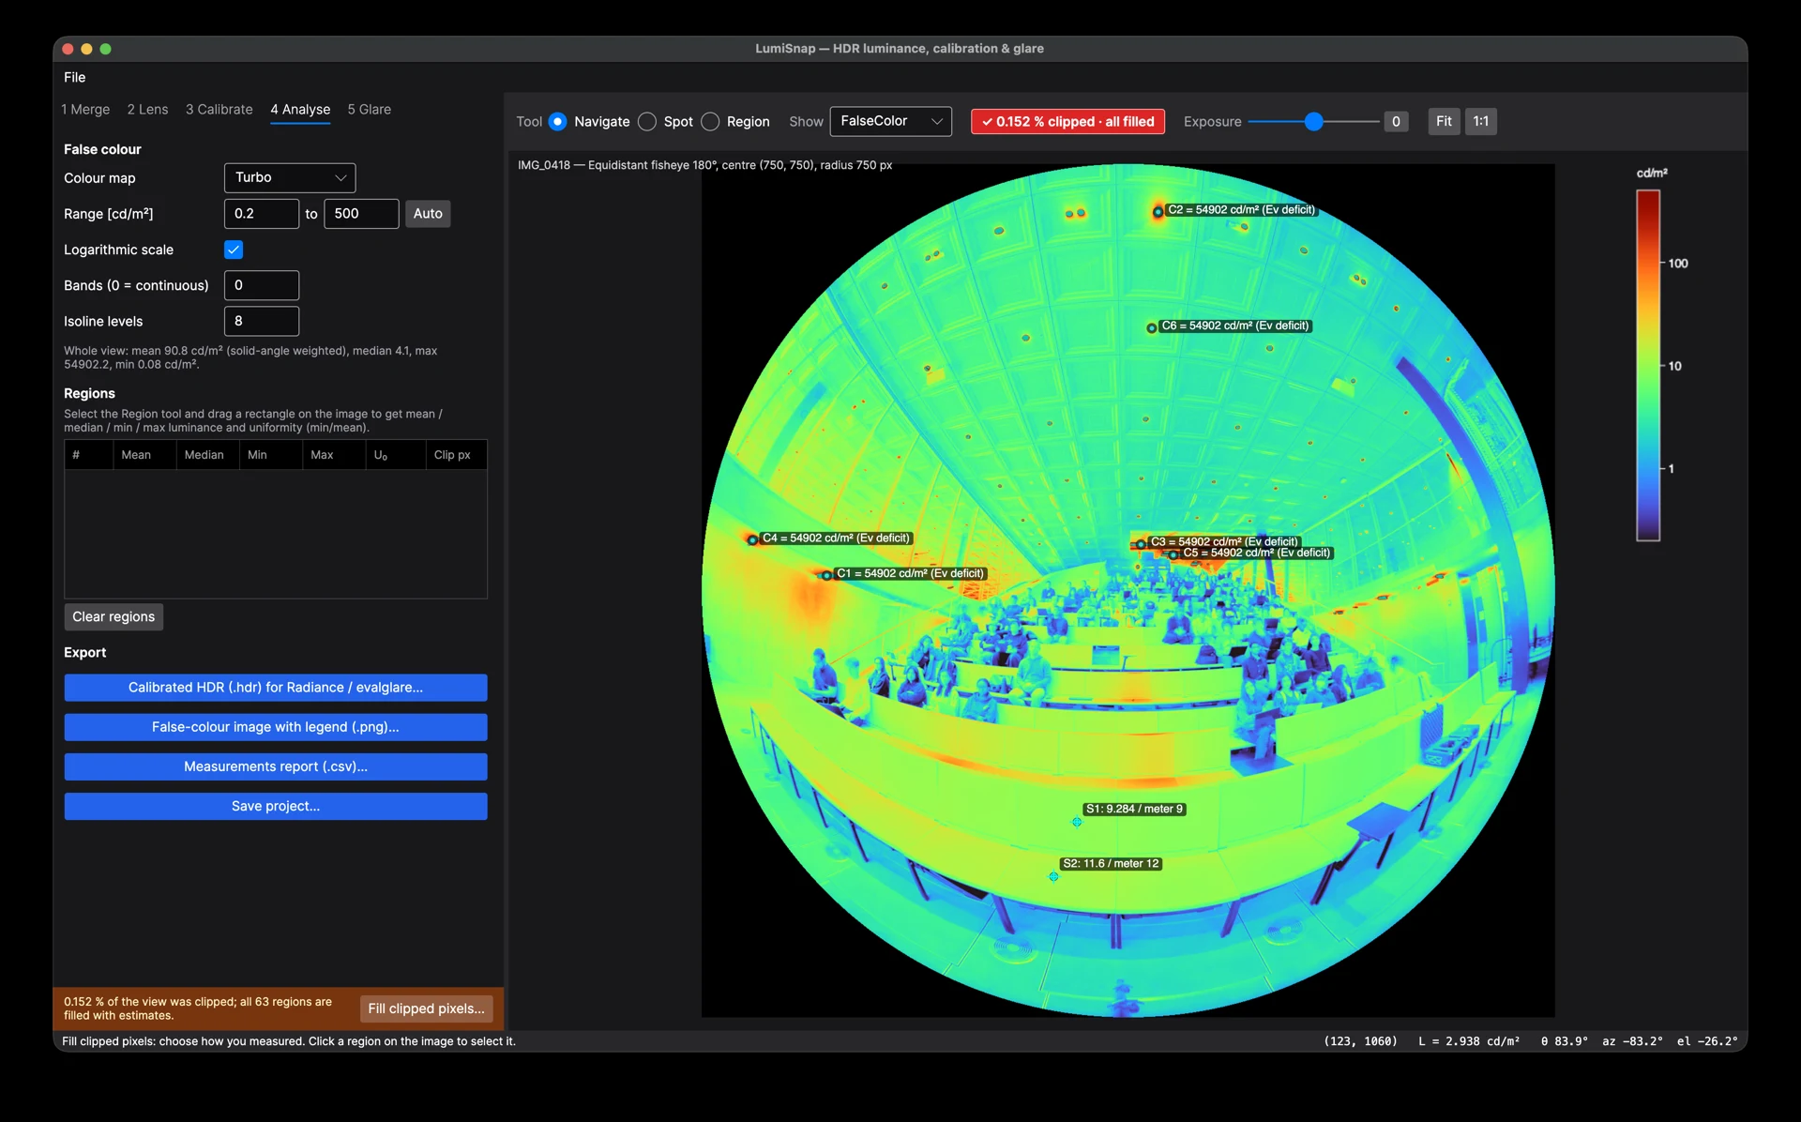Click the Exposure value box
Viewport: 1801px width, 1122px height.
1396,121
